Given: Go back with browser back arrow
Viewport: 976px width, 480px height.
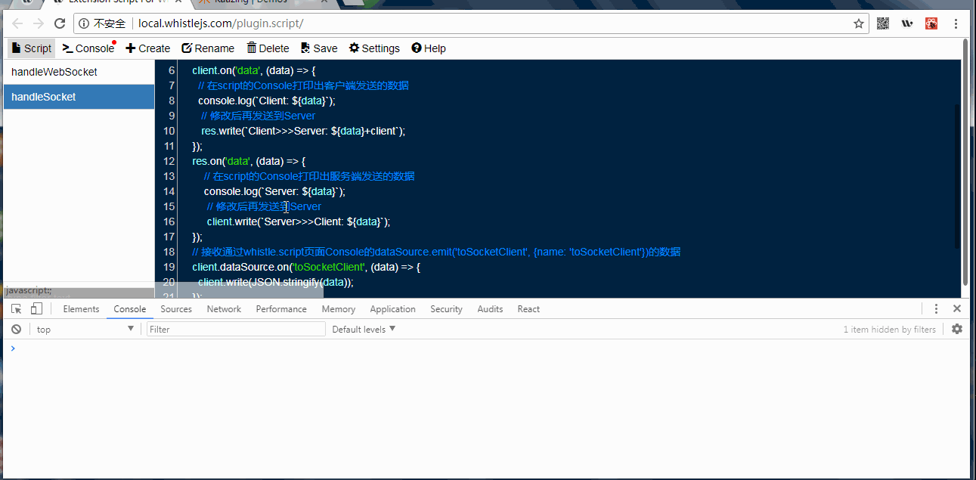Looking at the screenshot, I should click(x=17, y=23).
